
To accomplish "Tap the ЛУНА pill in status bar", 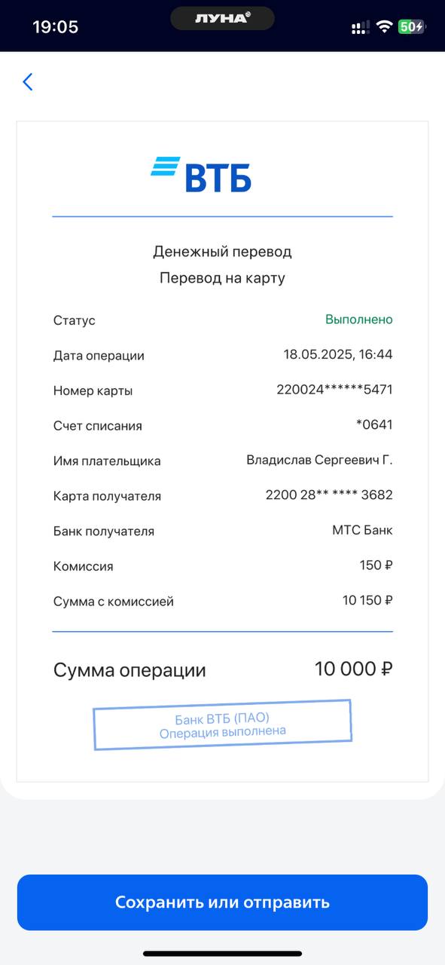I will (222, 18).
